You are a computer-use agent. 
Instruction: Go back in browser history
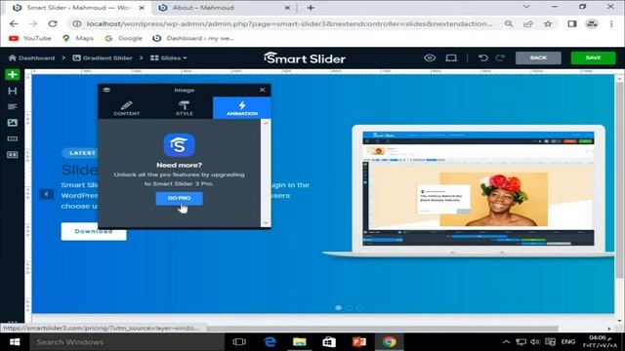click(14, 23)
